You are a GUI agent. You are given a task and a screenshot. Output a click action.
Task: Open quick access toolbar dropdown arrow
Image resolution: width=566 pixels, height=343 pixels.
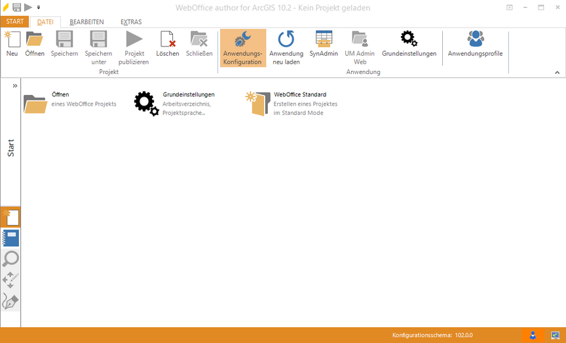point(39,7)
